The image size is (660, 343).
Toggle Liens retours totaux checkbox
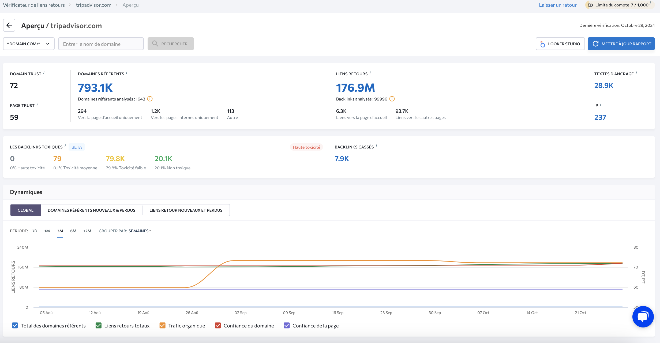point(99,326)
